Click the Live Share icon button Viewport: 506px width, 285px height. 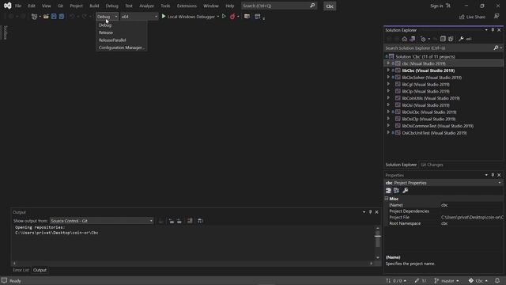pyautogui.click(x=472, y=17)
